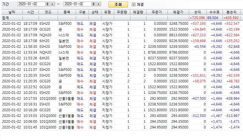243x140 pixels.
Task: Click profit value +34,845
Action: 199,29
